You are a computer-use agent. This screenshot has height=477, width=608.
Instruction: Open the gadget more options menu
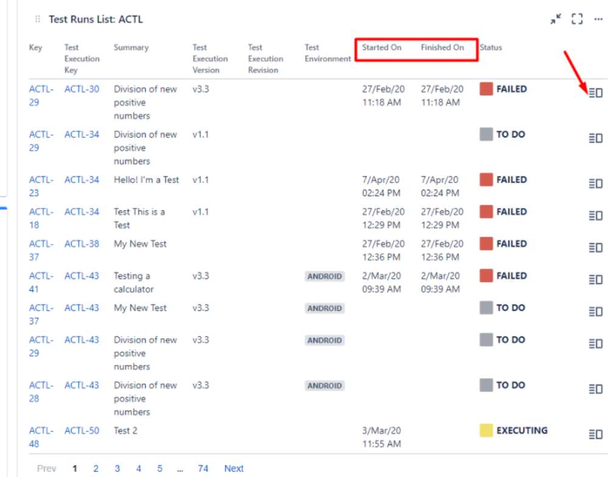[x=598, y=19]
